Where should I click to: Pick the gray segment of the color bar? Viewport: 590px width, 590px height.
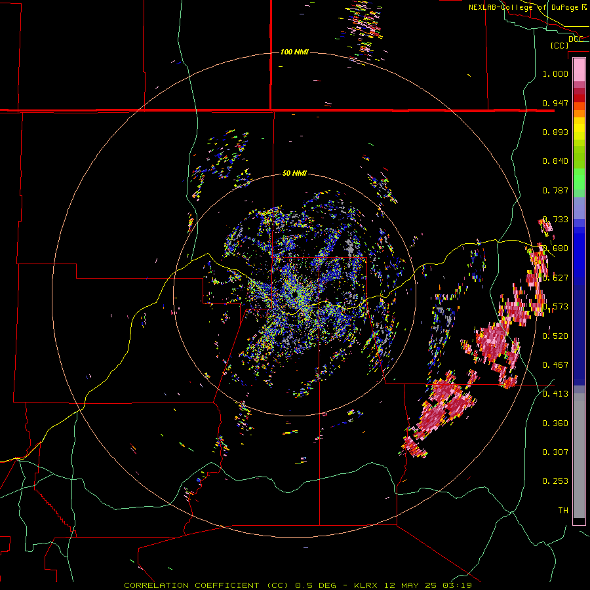(x=579, y=456)
